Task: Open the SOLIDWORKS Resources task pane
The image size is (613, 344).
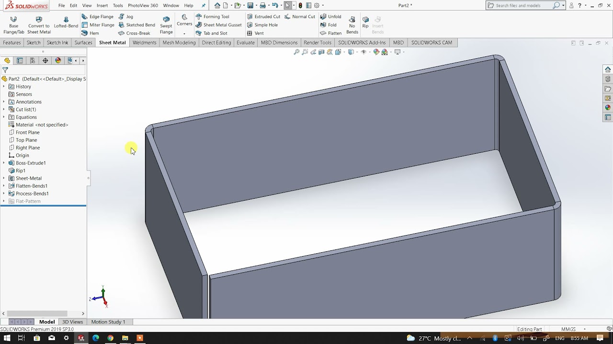Action: [x=608, y=69]
